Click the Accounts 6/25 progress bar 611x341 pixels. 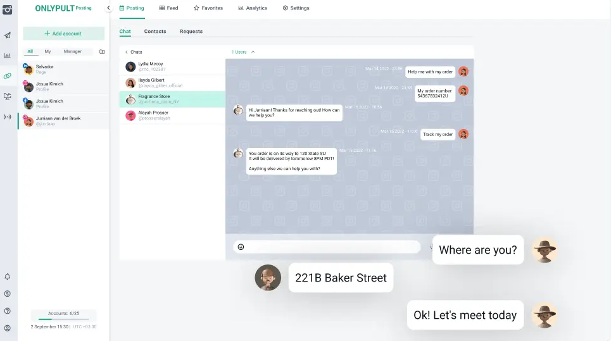click(63, 319)
